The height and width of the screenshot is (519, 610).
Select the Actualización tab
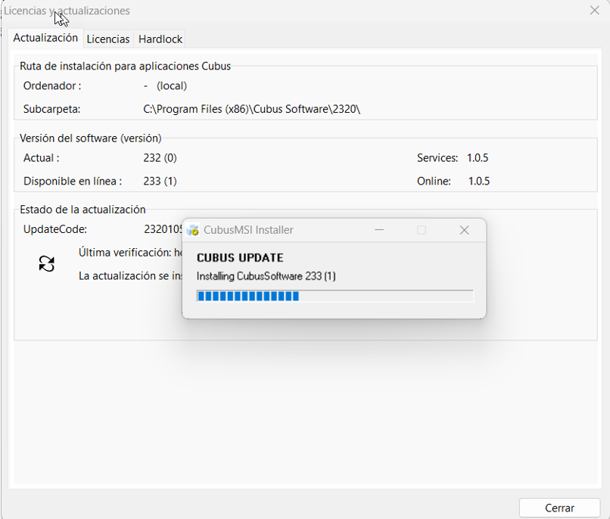(45, 36)
